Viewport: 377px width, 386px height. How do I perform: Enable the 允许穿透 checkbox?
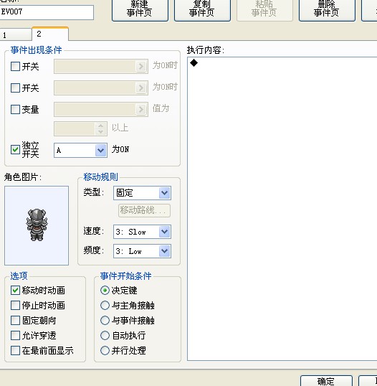[15, 335]
